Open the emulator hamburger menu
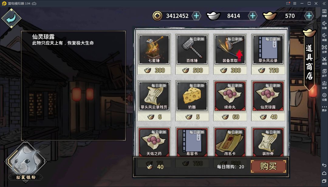The width and height of the screenshot is (328, 187). pyautogui.click(x=295, y=3)
